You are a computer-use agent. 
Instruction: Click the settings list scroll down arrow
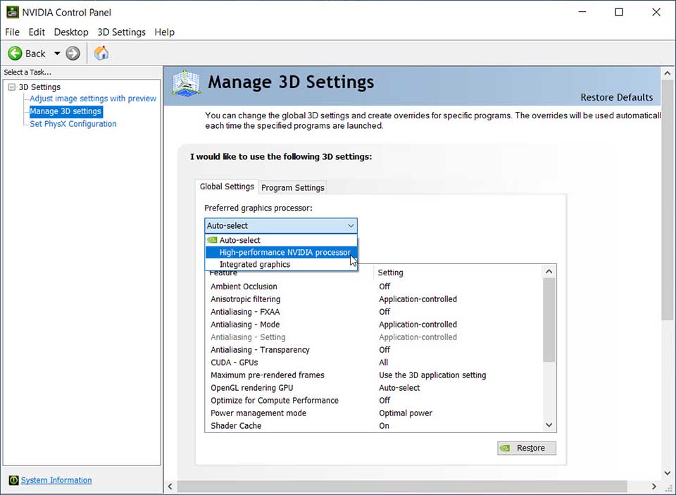click(549, 425)
